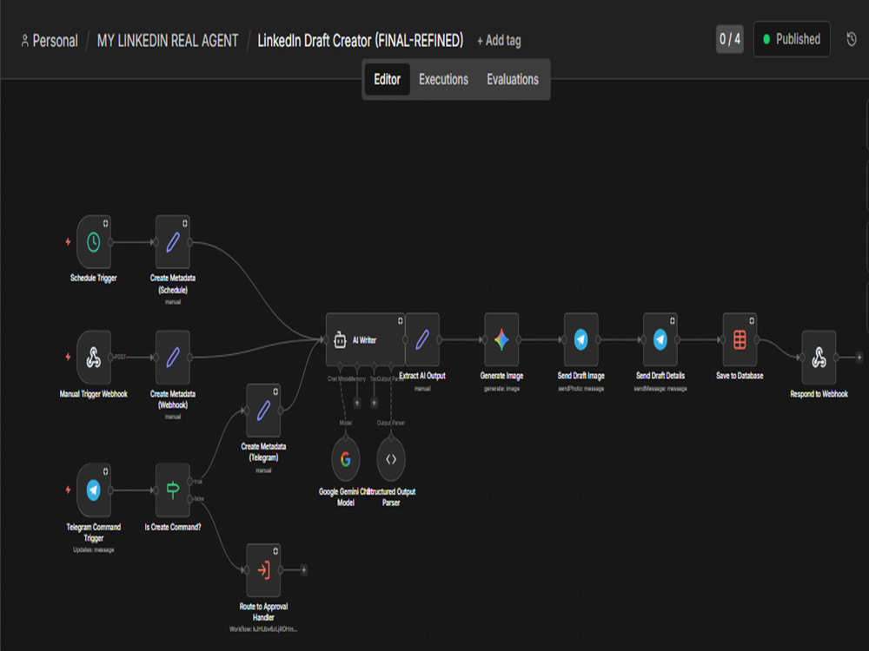Click the LinkedIn Draft Creator workflow title
The width and height of the screenshot is (869, 651).
(361, 41)
